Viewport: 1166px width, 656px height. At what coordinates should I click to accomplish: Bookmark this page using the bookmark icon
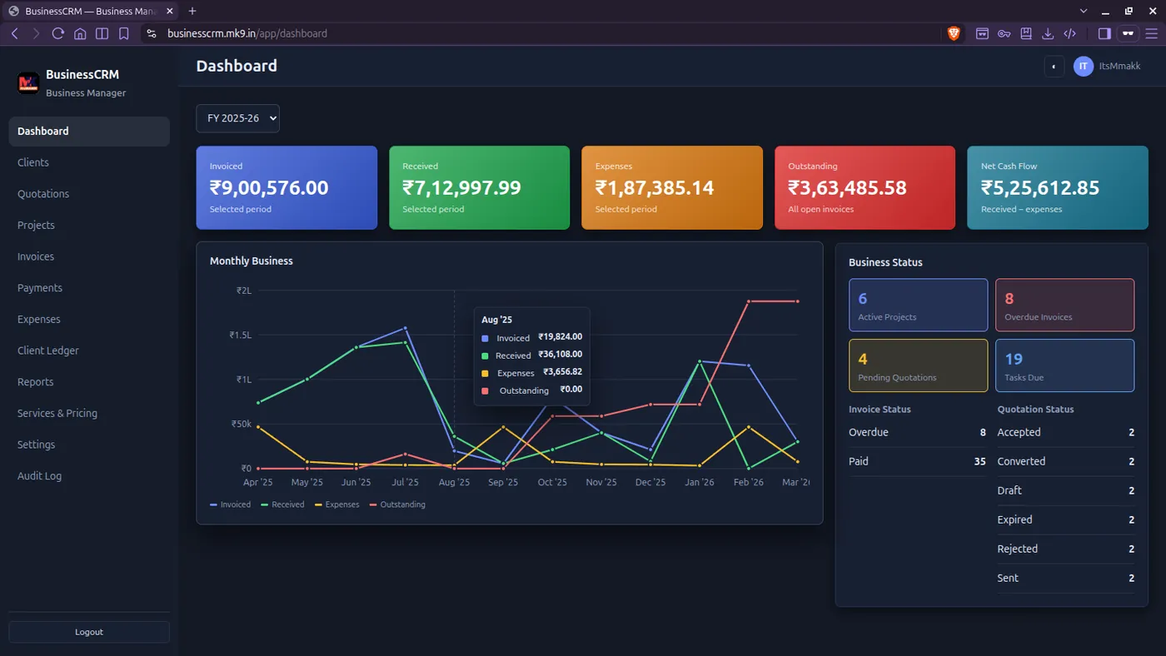point(123,33)
